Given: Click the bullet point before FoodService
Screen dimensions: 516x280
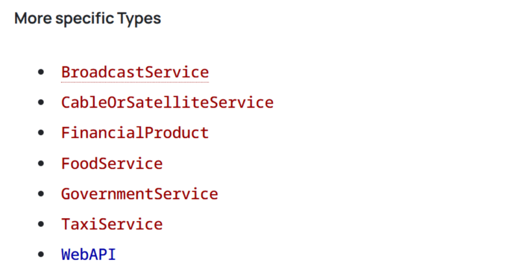Looking at the screenshot, I should (41, 164).
